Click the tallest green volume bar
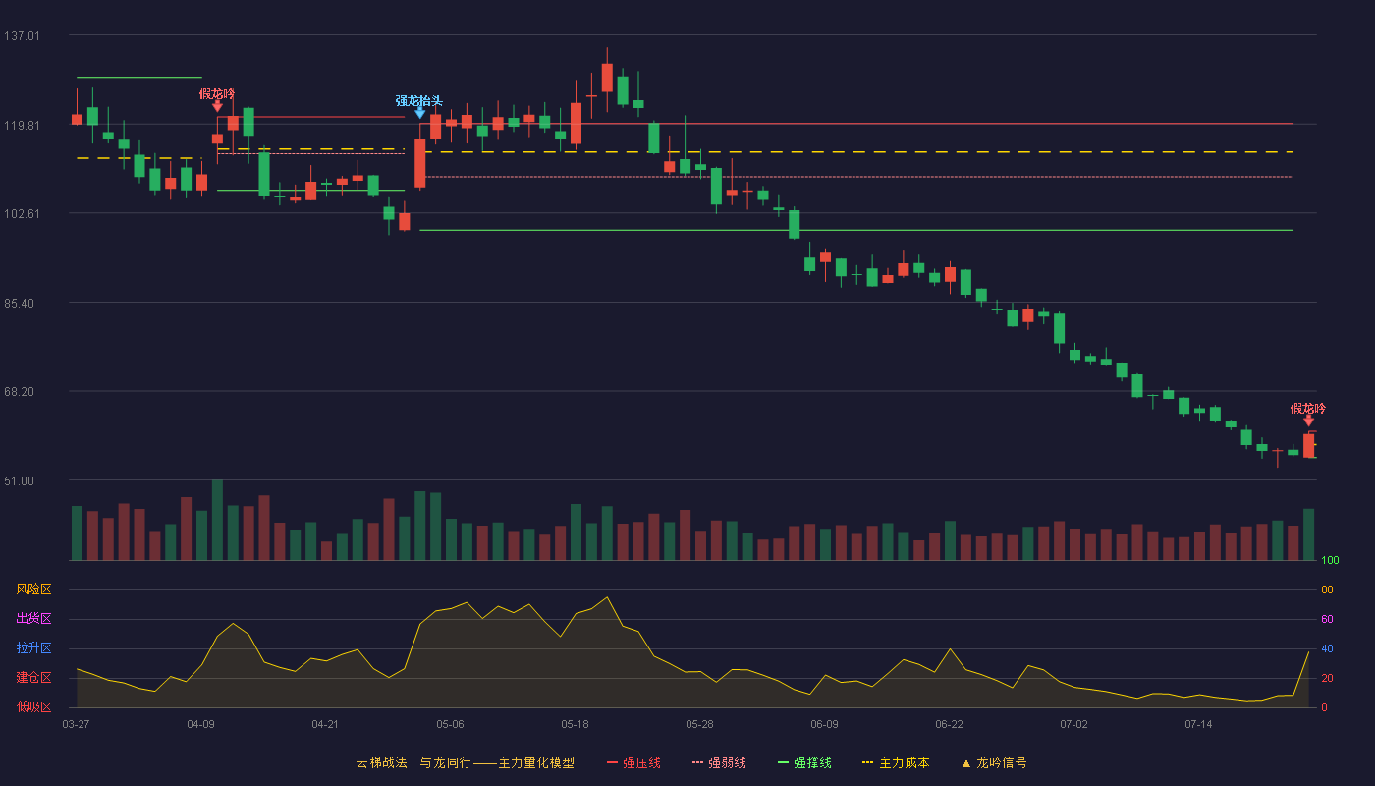Screen dimensions: 1375x786 tap(217, 520)
